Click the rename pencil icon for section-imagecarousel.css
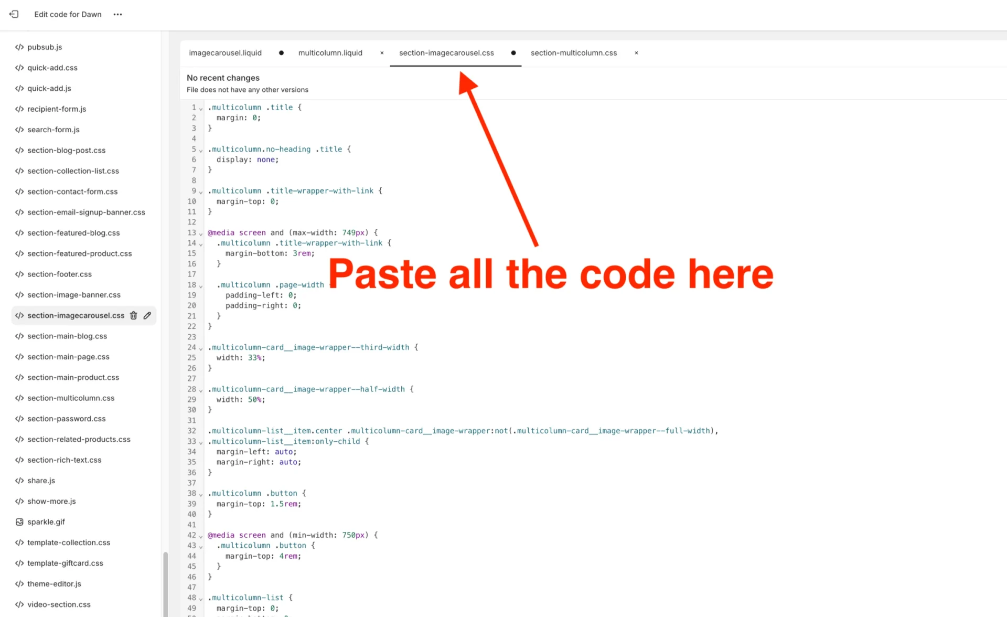The height and width of the screenshot is (617, 1007). [x=147, y=315]
